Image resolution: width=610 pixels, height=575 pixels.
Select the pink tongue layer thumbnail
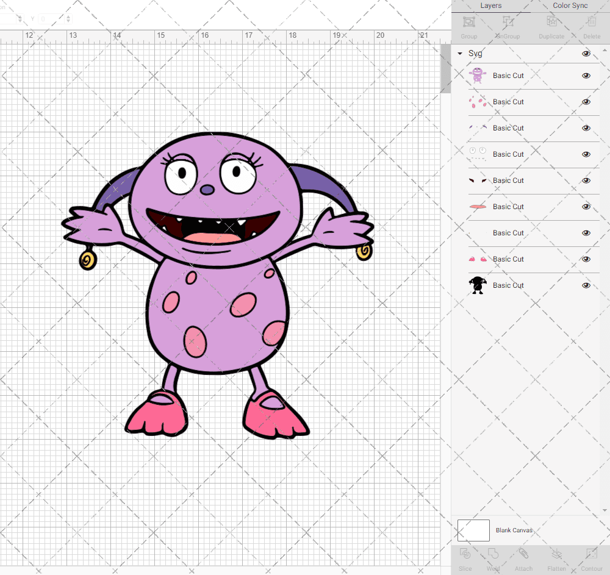point(478,207)
